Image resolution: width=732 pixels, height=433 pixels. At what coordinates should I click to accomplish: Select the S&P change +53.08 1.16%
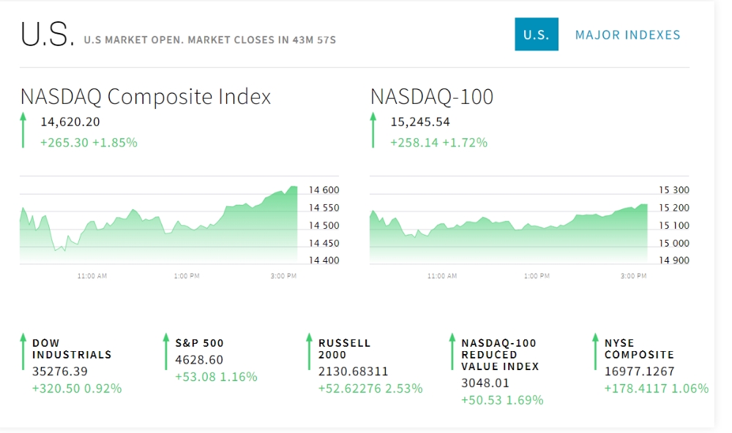click(216, 377)
